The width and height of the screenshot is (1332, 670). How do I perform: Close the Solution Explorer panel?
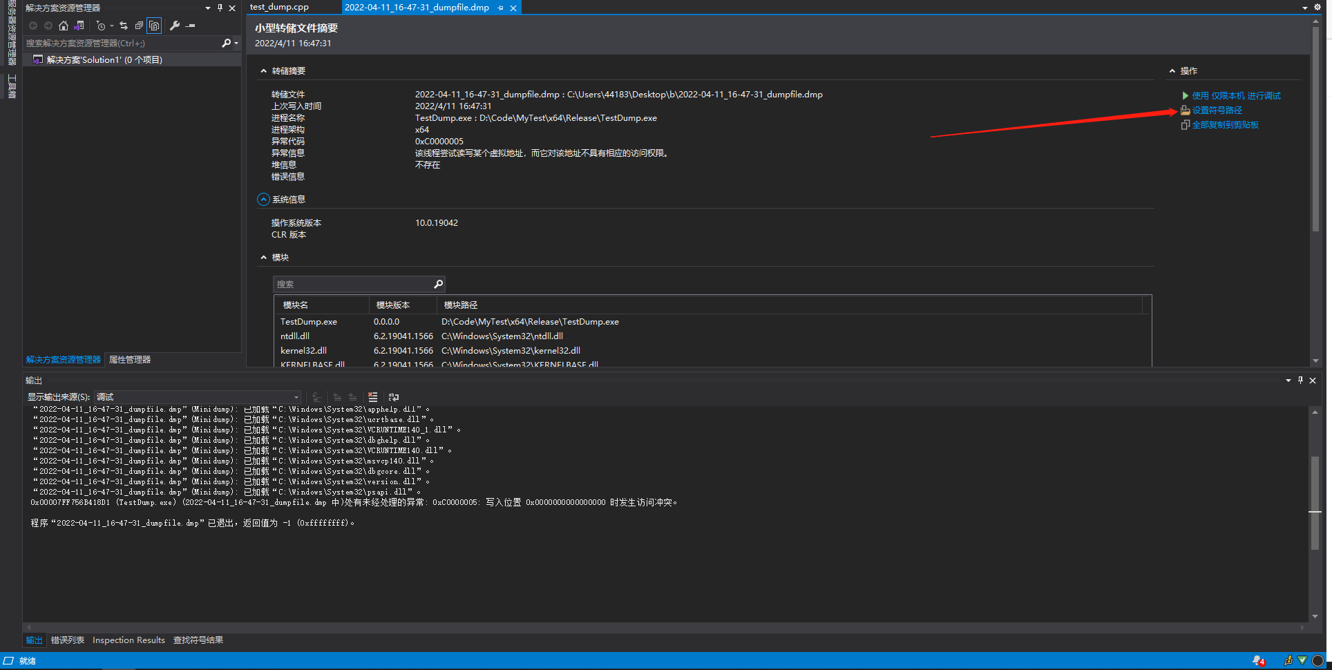(x=232, y=8)
